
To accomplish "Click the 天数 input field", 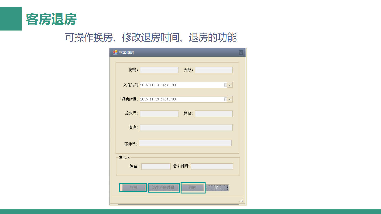I will [214, 70].
